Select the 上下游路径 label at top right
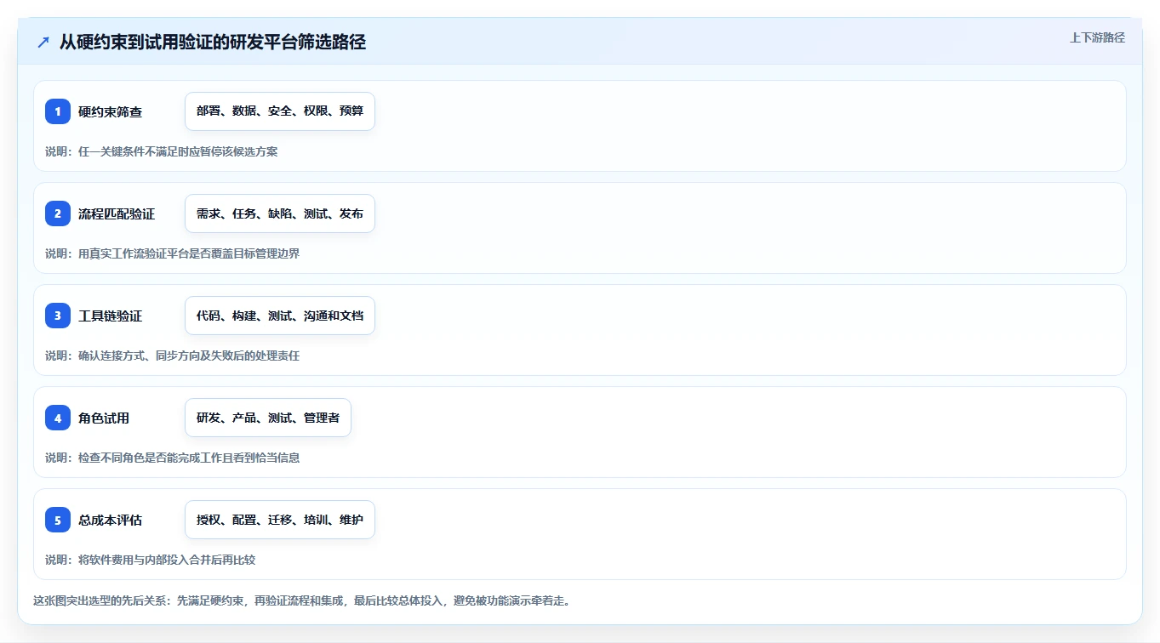 tap(1097, 37)
